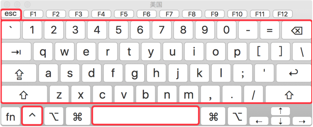Toggle the right Shift key

pos(288,95)
